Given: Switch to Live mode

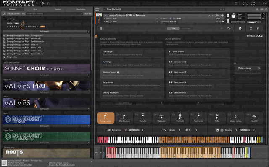Looking at the screenshot, I should click(x=173, y=28).
